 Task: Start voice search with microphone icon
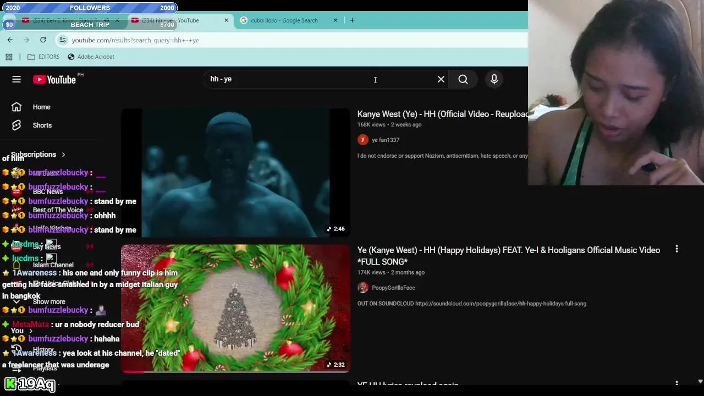coord(494,79)
